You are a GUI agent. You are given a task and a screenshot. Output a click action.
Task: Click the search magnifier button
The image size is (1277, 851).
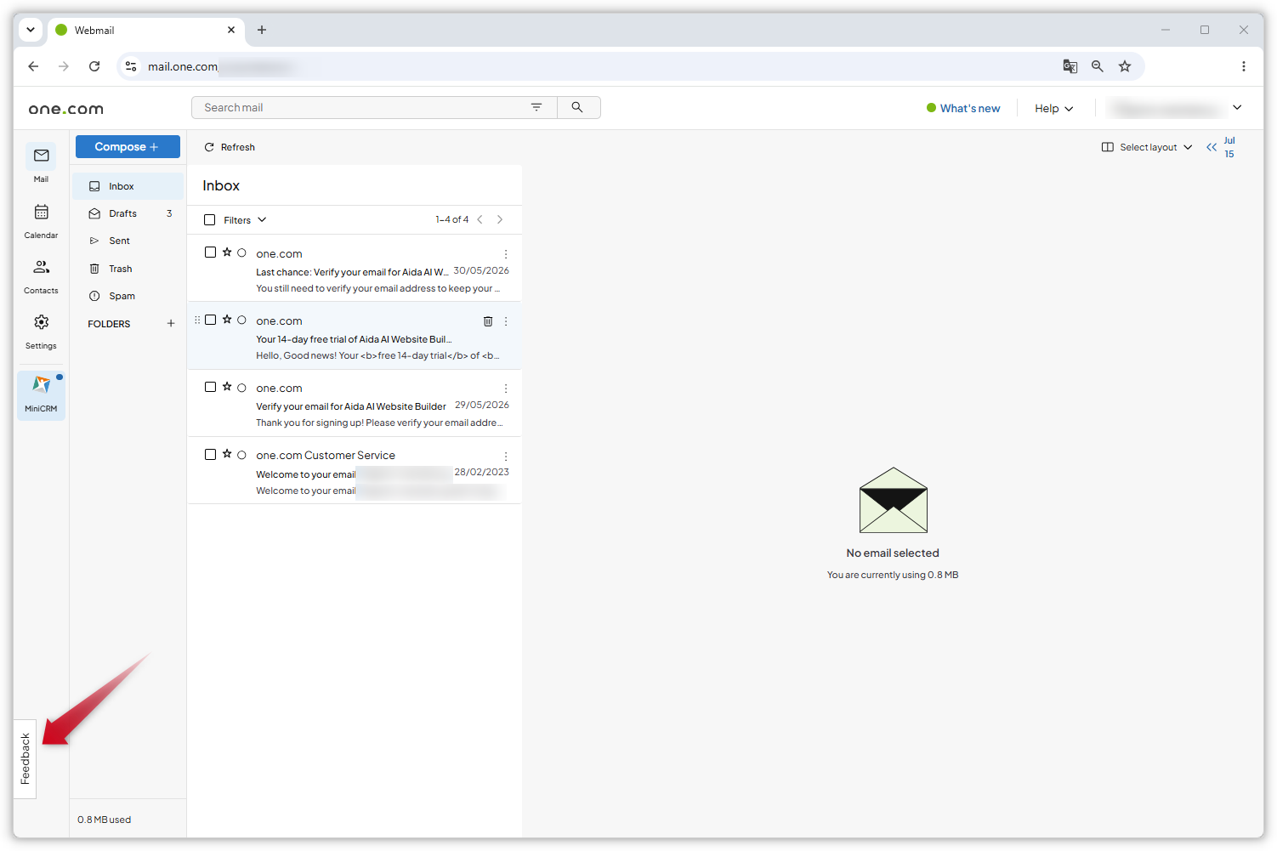click(577, 107)
